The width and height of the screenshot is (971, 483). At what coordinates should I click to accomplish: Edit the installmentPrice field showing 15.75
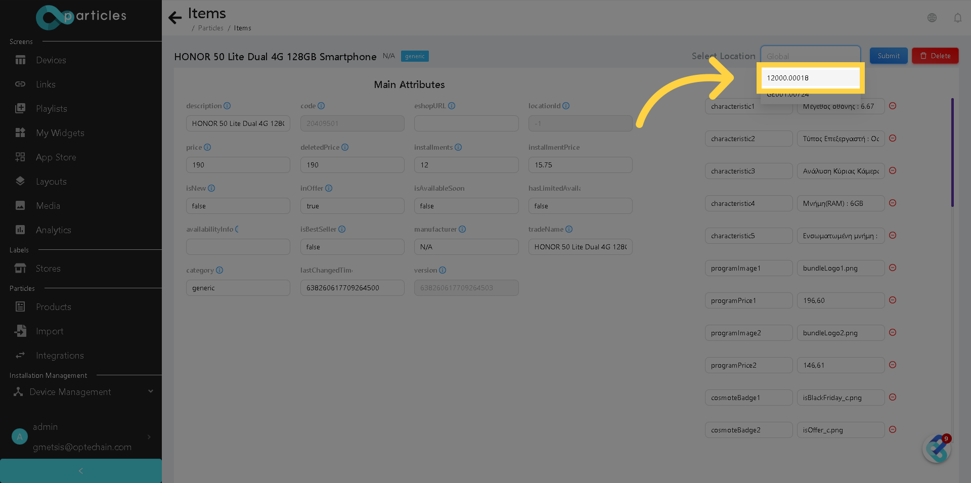coord(581,165)
